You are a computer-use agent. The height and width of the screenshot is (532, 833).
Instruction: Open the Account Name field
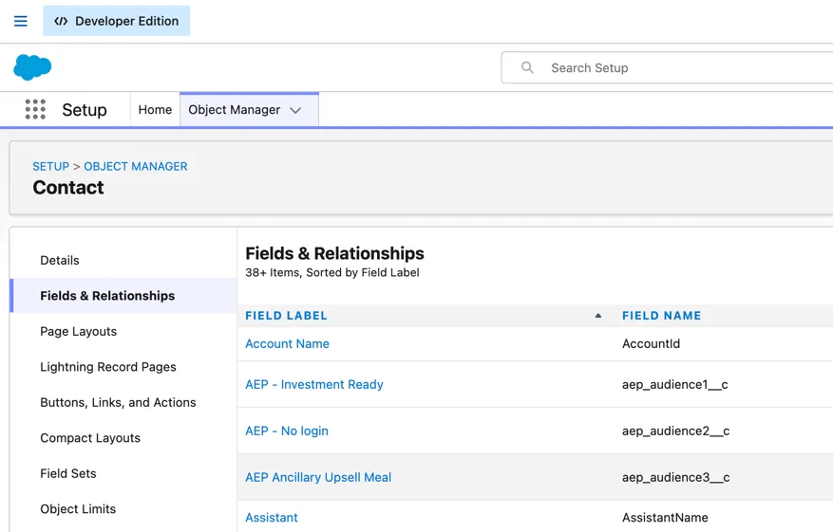(287, 343)
